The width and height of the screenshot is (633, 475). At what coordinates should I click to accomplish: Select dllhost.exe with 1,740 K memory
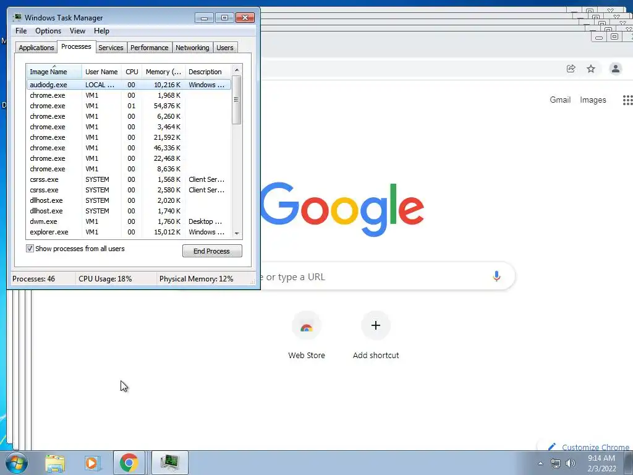pos(129,211)
